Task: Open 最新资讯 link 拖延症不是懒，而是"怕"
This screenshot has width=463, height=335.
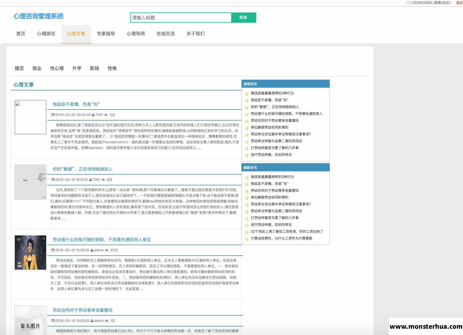Action: 269,184
